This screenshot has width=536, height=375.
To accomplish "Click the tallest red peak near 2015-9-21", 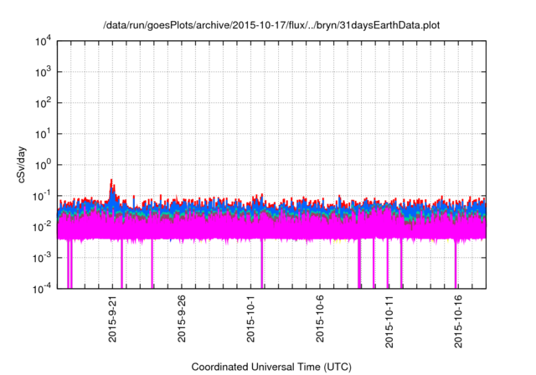I will point(111,181).
